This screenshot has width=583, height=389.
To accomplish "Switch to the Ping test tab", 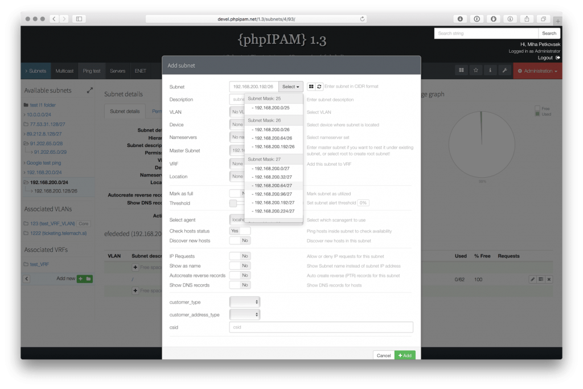I will [x=91, y=71].
